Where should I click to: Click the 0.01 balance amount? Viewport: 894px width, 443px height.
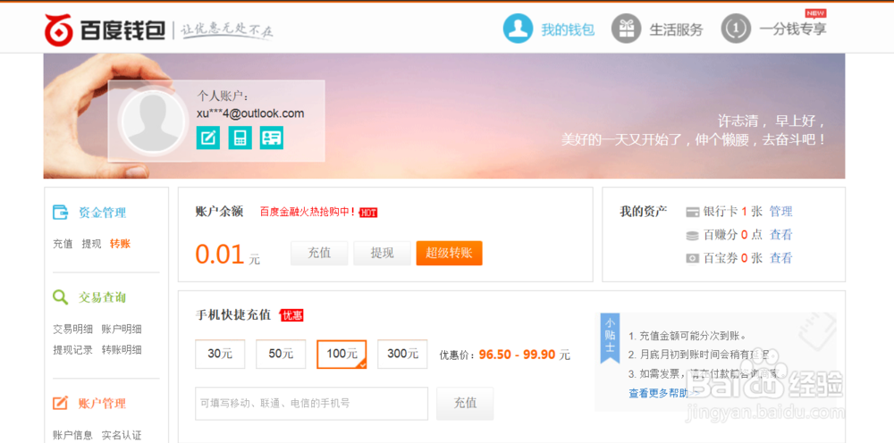[x=220, y=255]
